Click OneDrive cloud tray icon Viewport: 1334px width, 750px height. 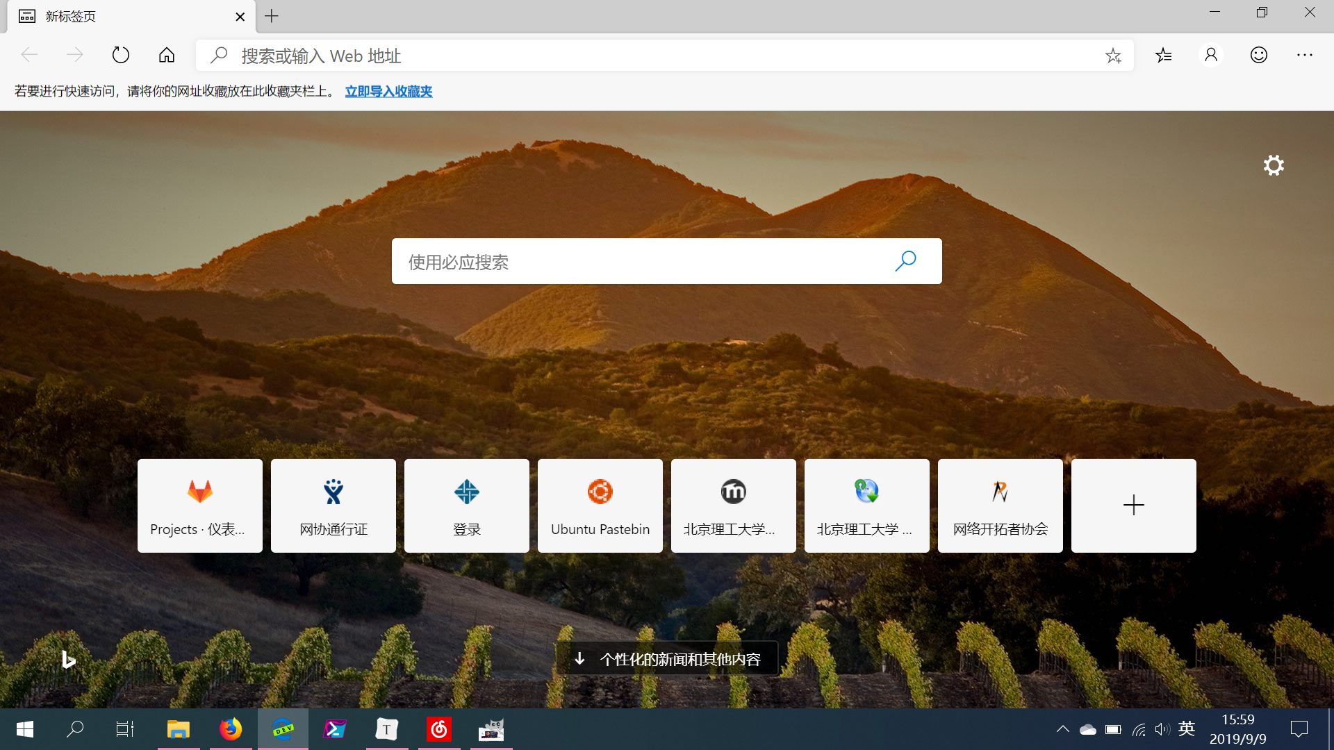point(1088,729)
